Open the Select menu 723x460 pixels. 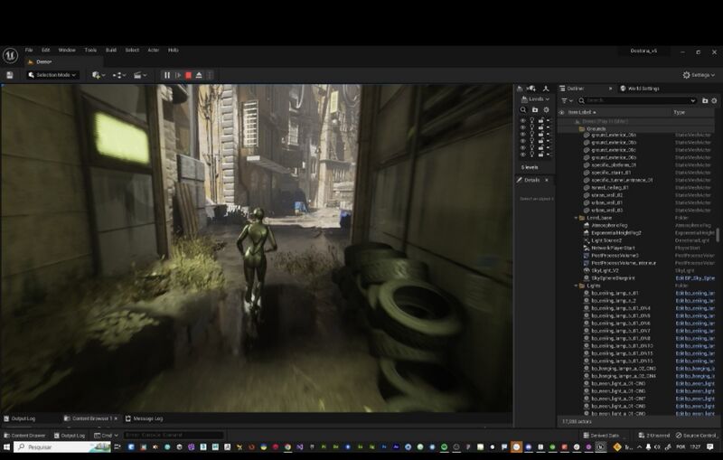(x=132, y=50)
